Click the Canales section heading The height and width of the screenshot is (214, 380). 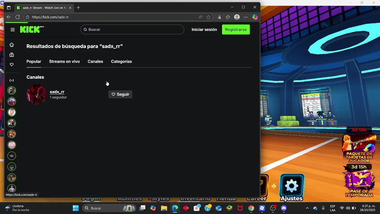[35, 77]
